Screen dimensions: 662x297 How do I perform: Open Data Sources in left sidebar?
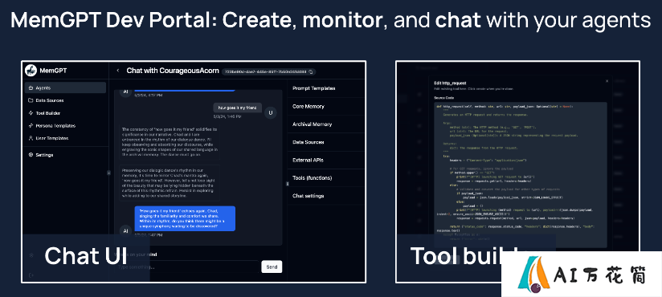click(65, 100)
